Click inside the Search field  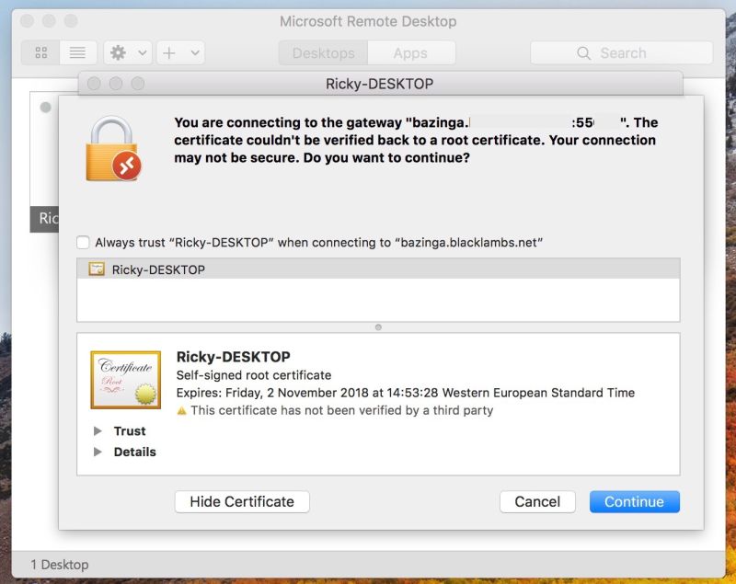(x=621, y=53)
